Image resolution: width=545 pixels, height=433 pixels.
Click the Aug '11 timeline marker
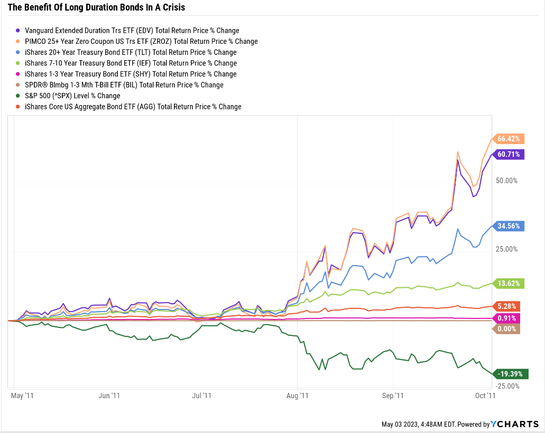[297, 396]
